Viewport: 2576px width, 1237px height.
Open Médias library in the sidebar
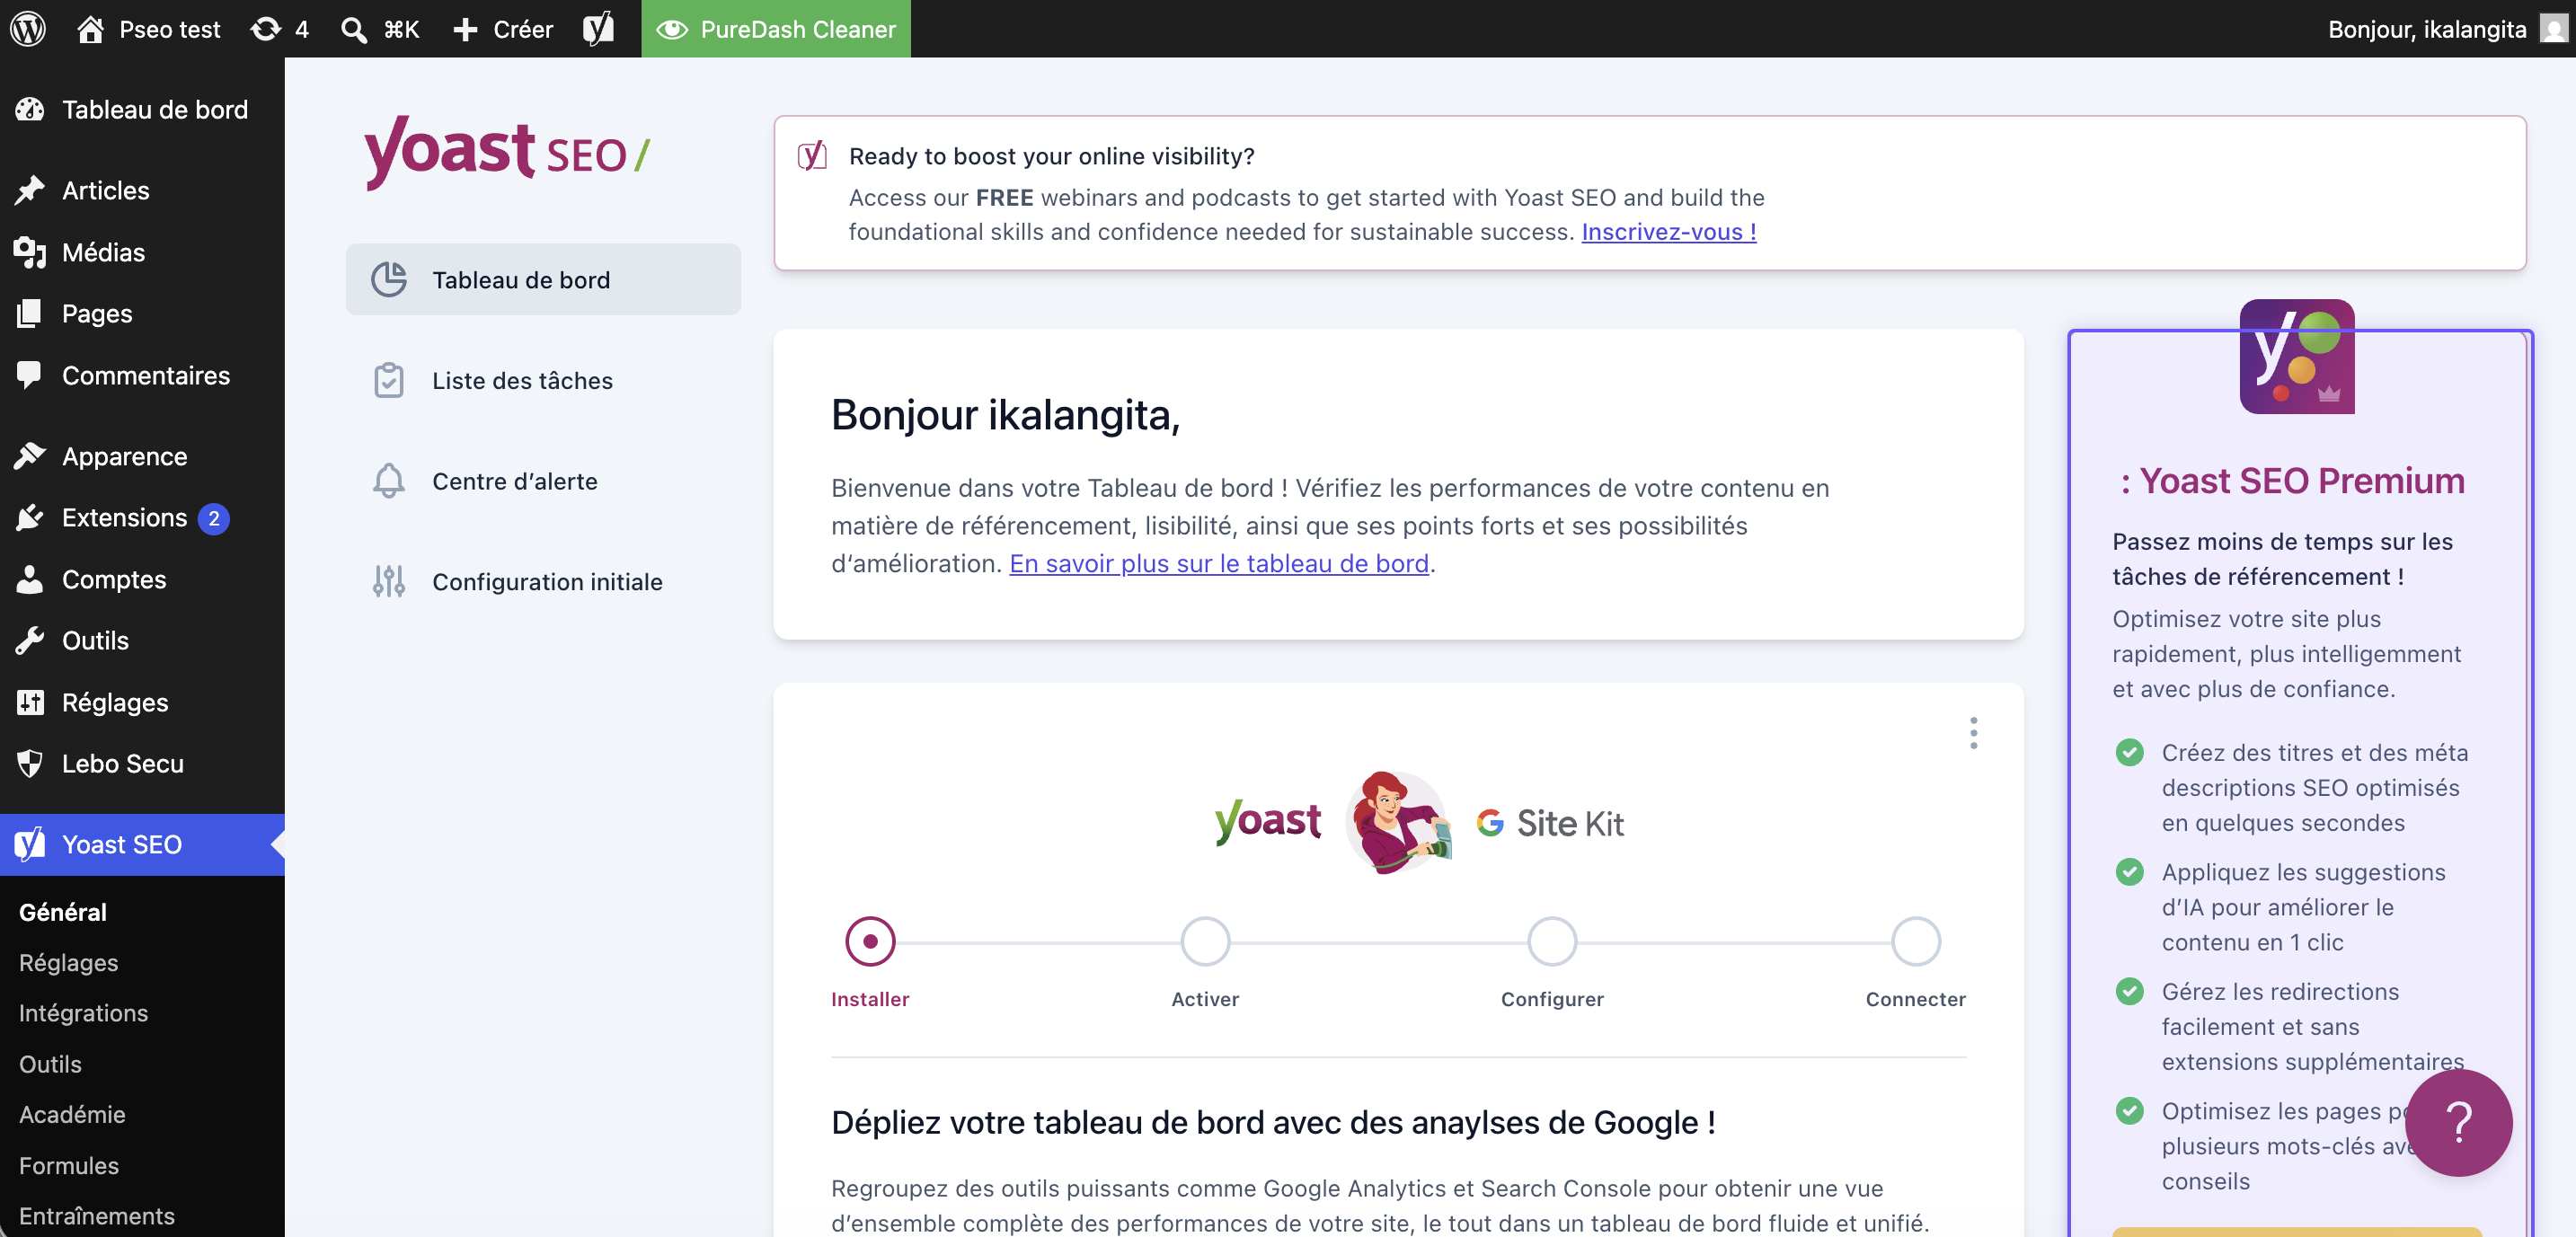(142, 252)
